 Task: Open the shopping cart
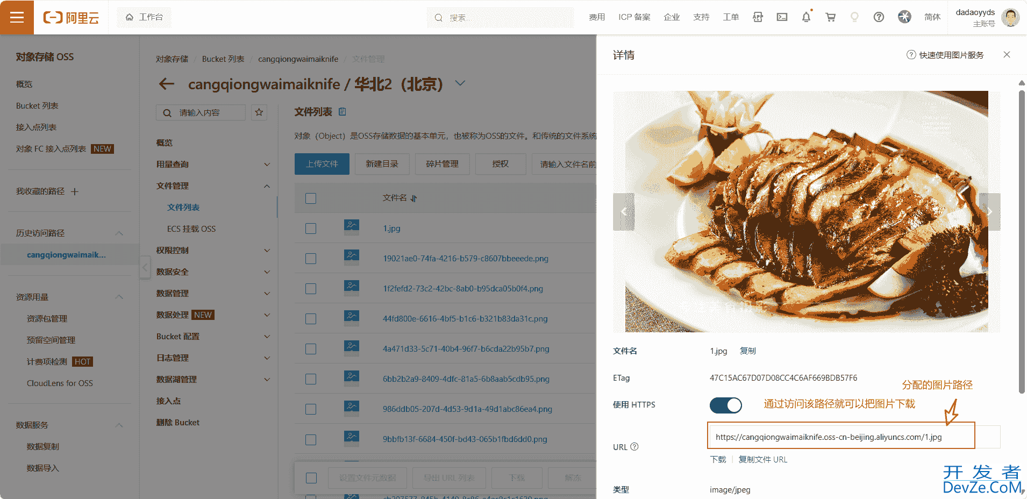[x=831, y=17]
